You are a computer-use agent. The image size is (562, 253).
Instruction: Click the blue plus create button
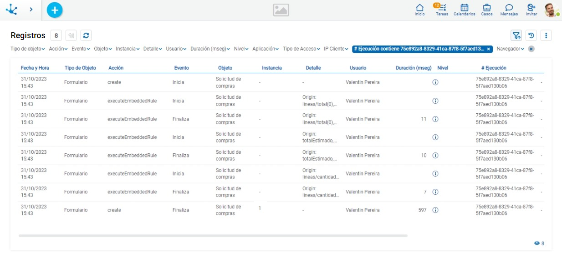pyautogui.click(x=55, y=10)
